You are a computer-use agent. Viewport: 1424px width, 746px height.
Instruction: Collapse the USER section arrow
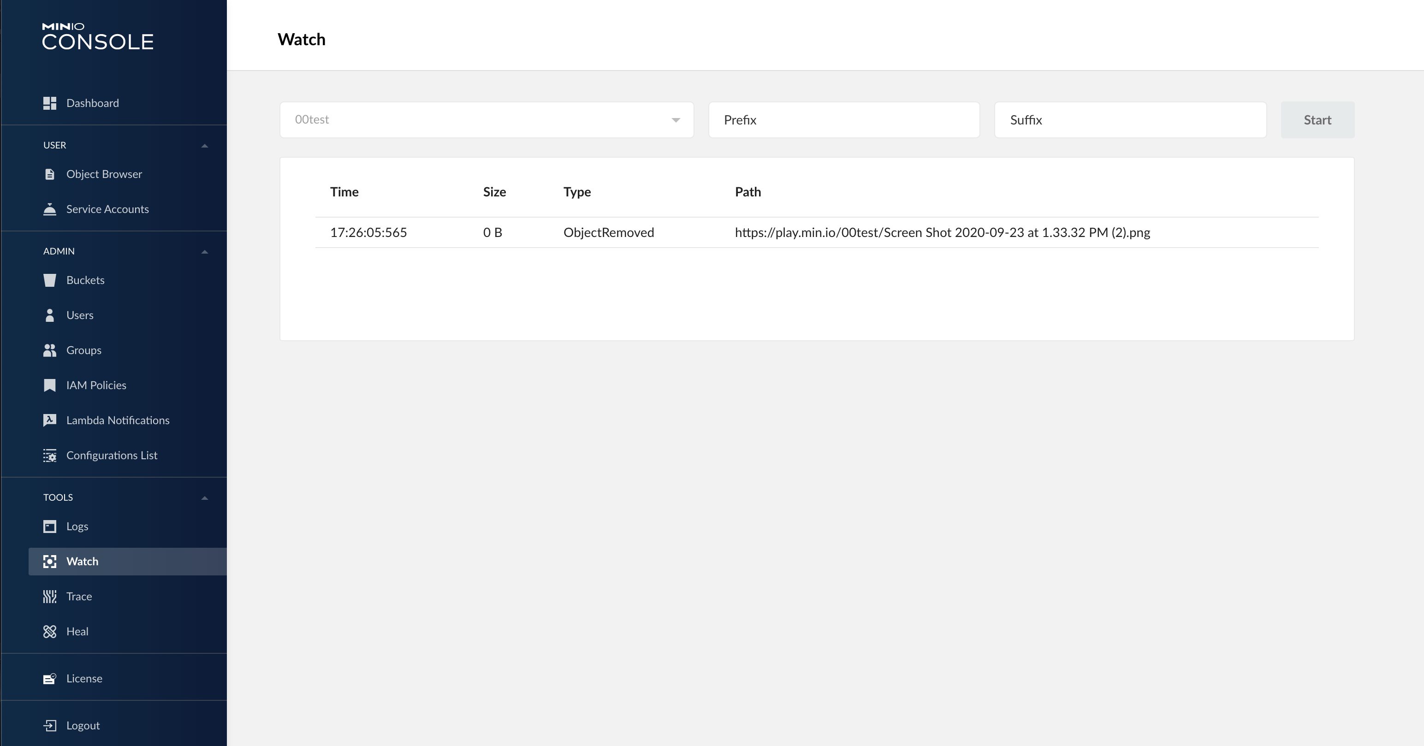205,146
